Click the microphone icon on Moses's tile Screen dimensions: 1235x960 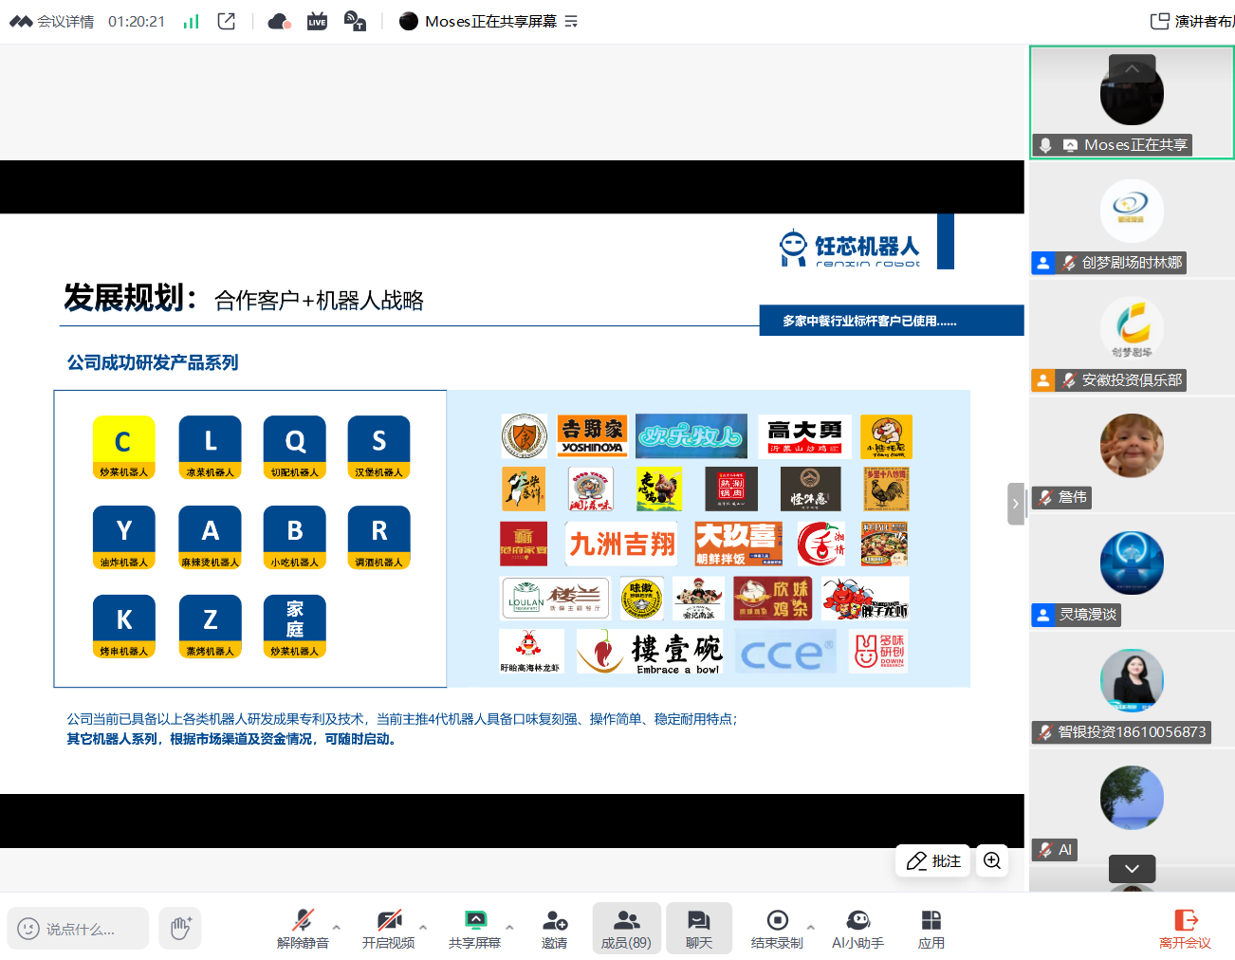(1045, 145)
